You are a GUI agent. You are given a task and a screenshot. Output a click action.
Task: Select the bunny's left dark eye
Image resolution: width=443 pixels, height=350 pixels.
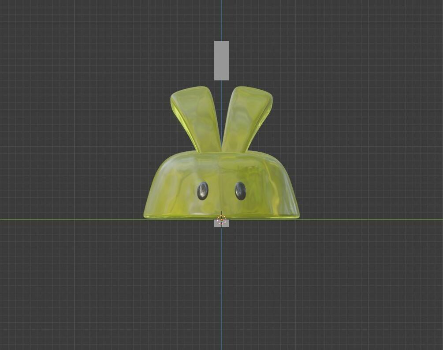pyautogui.click(x=203, y=191)
